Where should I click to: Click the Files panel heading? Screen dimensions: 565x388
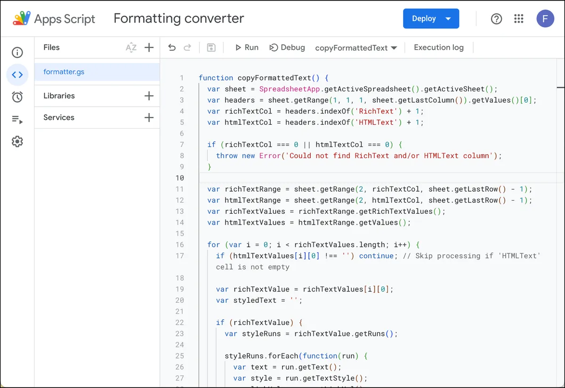tap(51, 47)
